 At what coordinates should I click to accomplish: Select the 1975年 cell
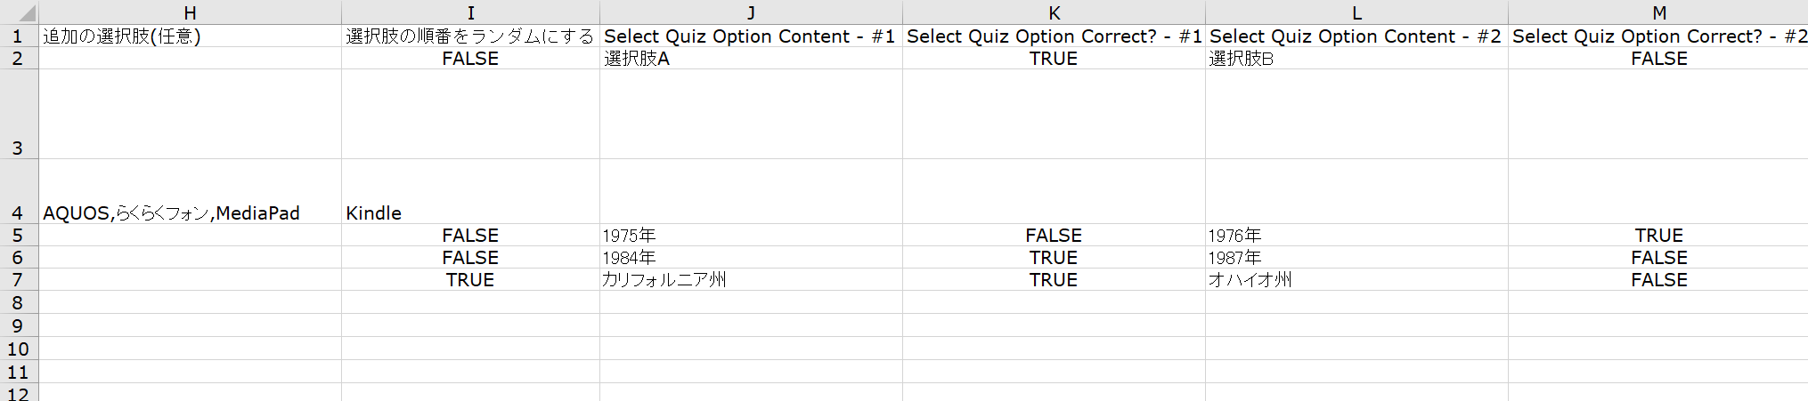click(x=751, y=235)
